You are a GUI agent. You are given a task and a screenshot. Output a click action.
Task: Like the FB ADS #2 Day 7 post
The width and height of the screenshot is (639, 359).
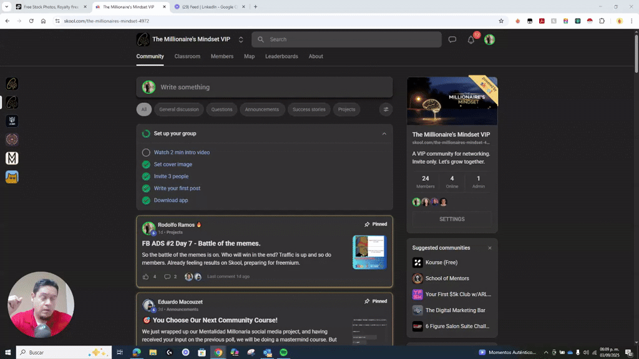pyautogui.click(x=145, y=276)
